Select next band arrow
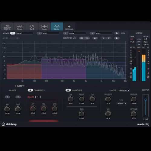 pyautogui.click(x=40, y=97)
